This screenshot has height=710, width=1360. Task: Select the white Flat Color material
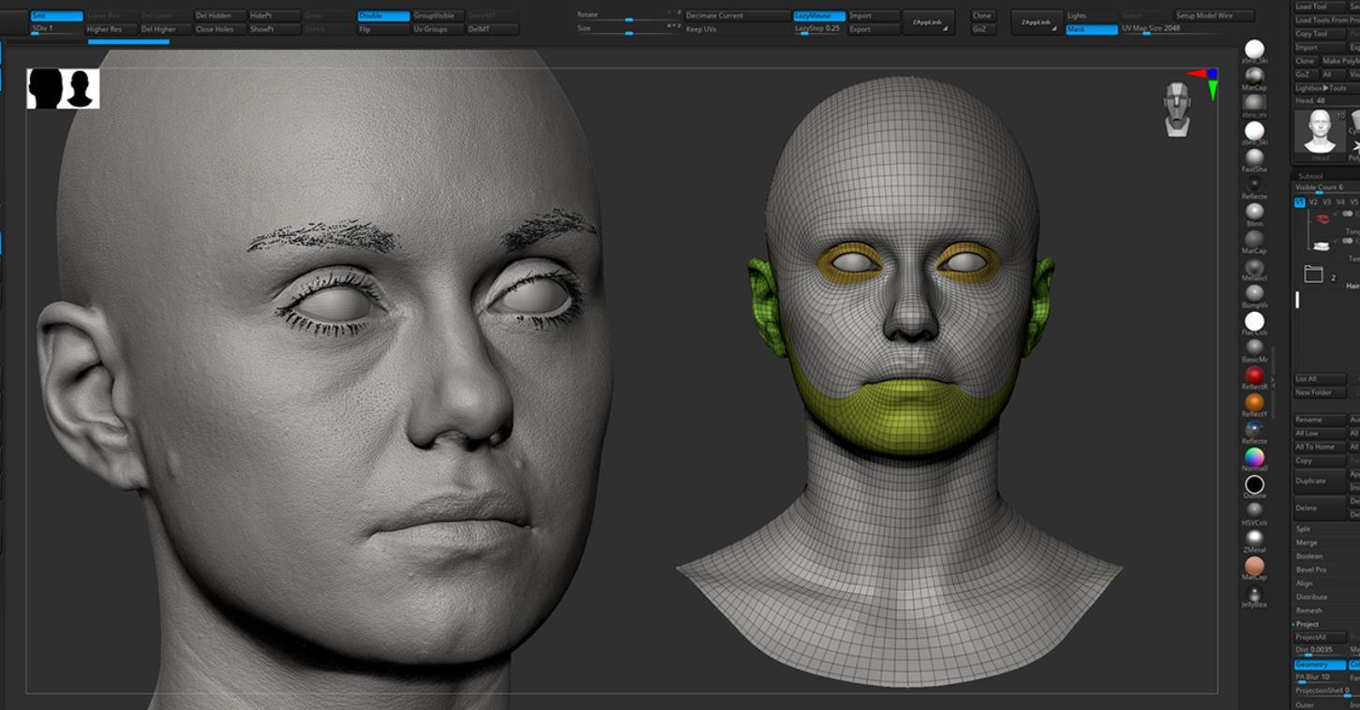[1254, 321]
